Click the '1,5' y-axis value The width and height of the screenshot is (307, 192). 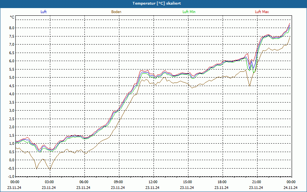[x=12, y=135]
